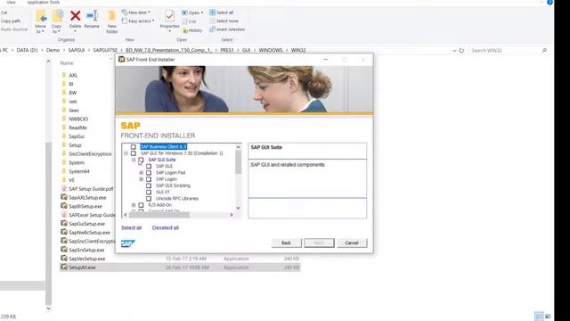Expand the SAP Logon Pad node
Viewport: 570px width, 321px height.
tap(141, 172)
